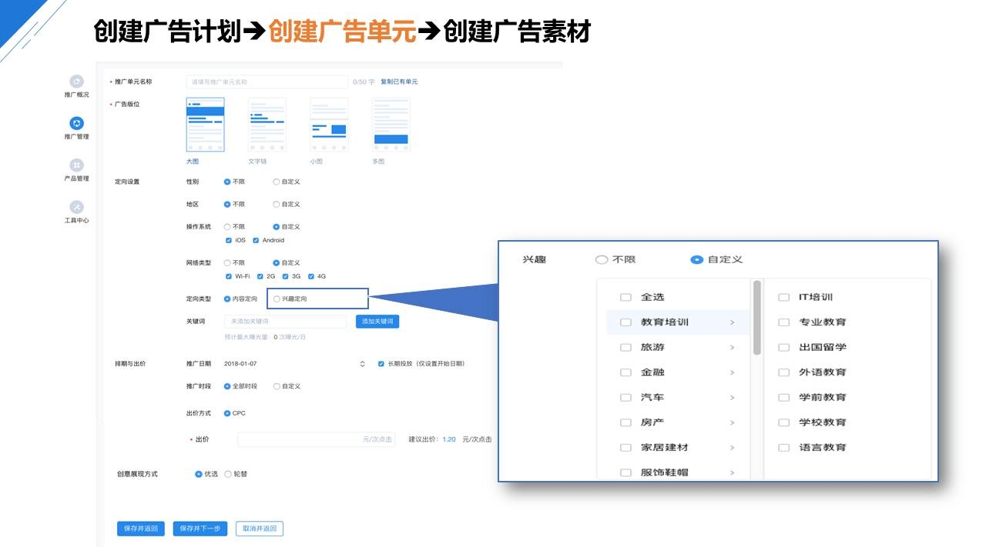Choose 多图 ad layout thumbnail
Image resolution: width=986 pixels, height=554 pixels.
pos(391,125)
